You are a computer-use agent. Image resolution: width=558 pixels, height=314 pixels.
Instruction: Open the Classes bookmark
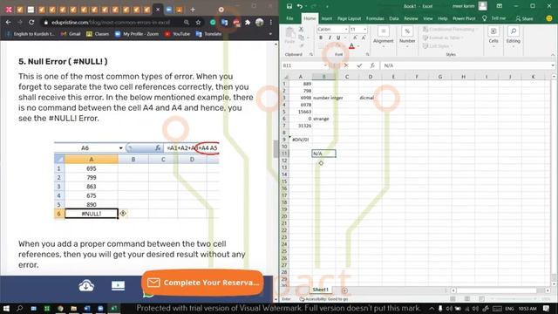coord(98,34)
